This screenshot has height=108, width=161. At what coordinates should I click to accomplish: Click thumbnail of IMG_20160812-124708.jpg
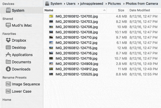click(x=51, y=32)
